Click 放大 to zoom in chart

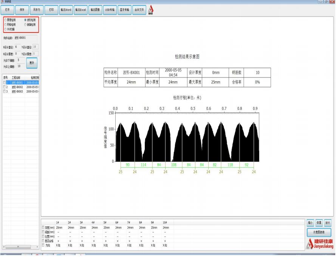coord(328,223)
